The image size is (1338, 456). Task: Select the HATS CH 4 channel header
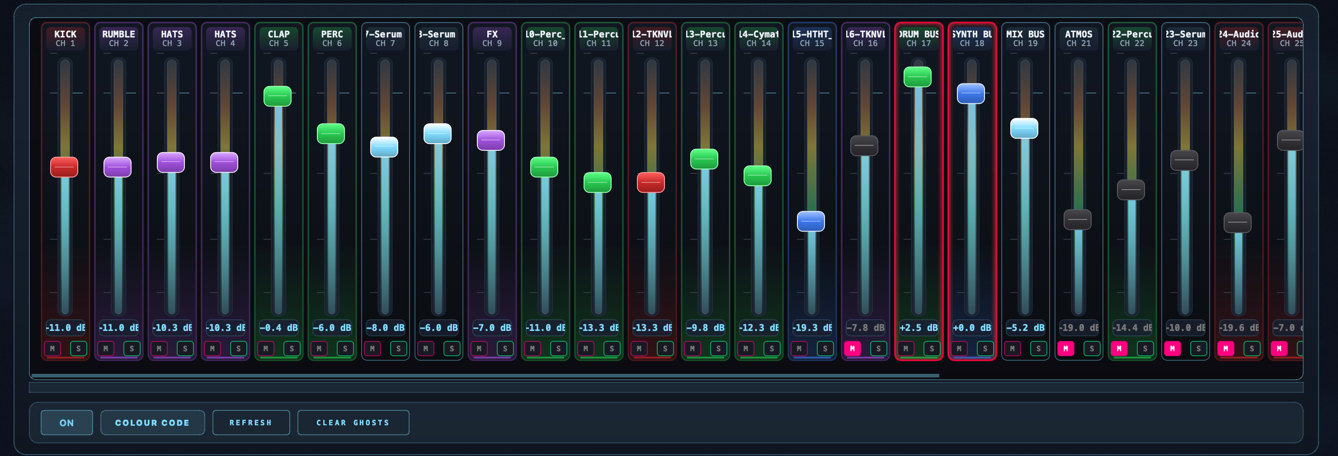pyautogui.click(x=226, y=38)
